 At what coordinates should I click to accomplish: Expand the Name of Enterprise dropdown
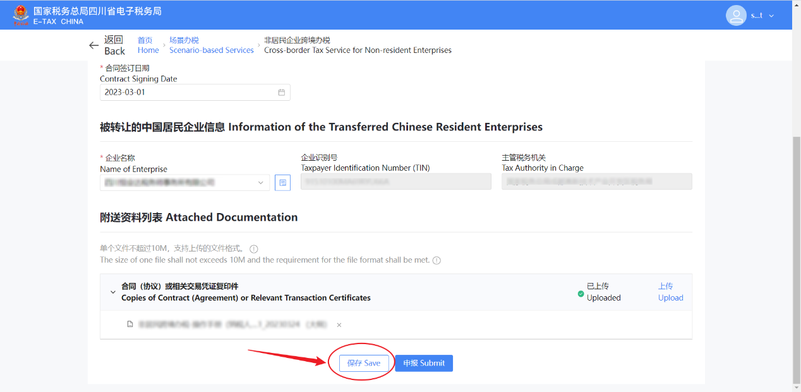[261, 183]
